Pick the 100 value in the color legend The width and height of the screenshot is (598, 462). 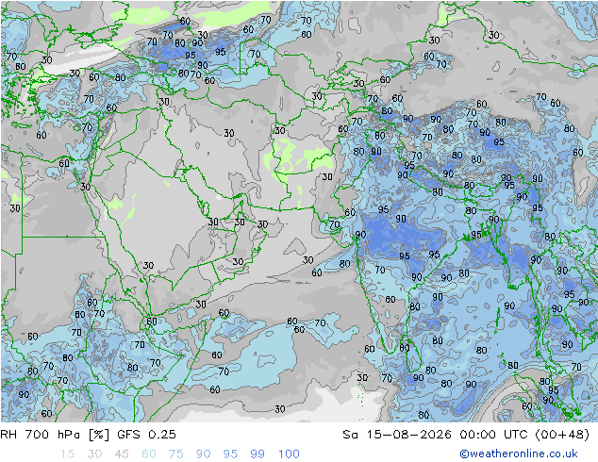(x=289, y=454)
